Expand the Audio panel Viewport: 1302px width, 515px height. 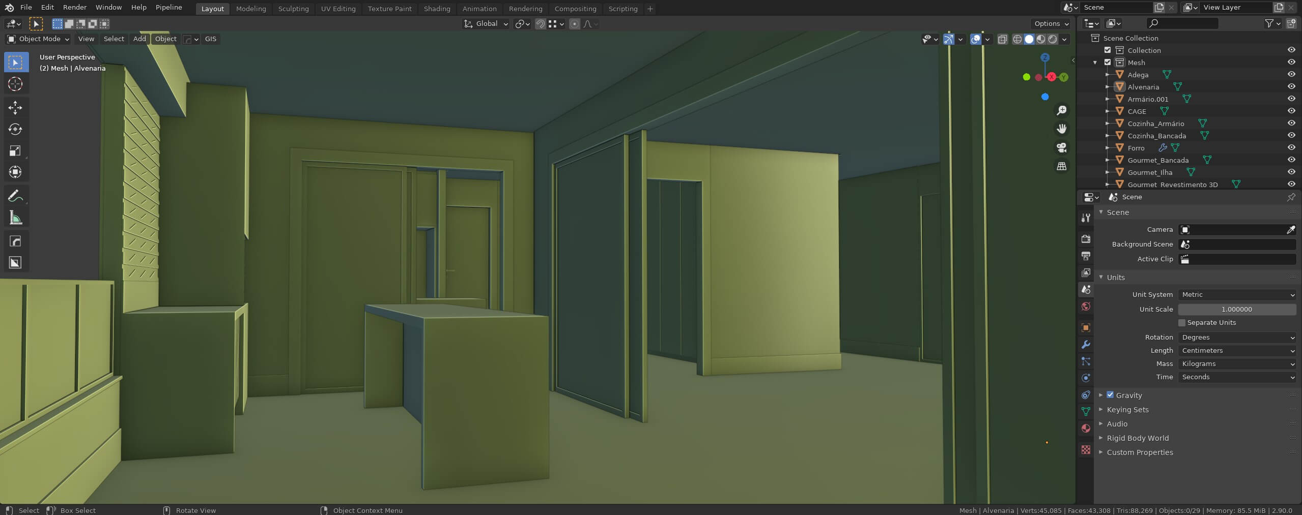point(1117,424)
